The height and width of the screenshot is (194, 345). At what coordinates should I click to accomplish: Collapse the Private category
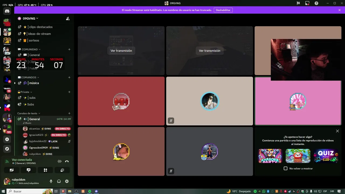tap(25, 92)
